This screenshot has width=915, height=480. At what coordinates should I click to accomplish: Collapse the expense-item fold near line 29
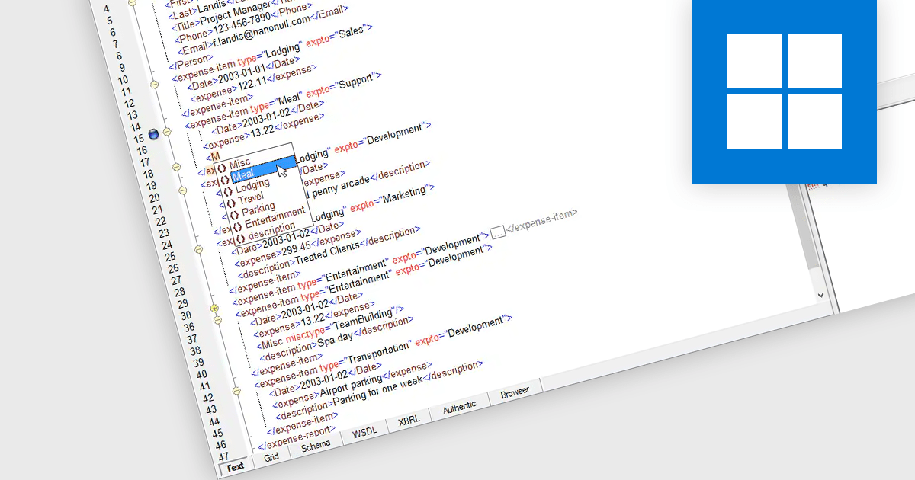point(214,308)
